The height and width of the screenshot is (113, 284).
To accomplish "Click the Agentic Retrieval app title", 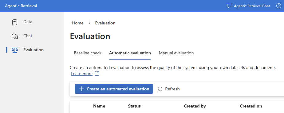I will 21,6.
